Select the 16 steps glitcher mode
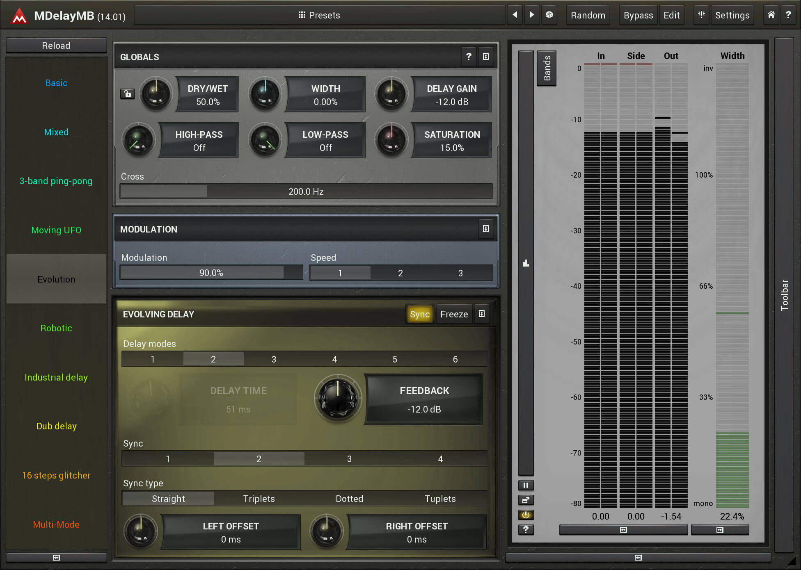This screenshot has width=801, height=570. [x=56, y=475]
